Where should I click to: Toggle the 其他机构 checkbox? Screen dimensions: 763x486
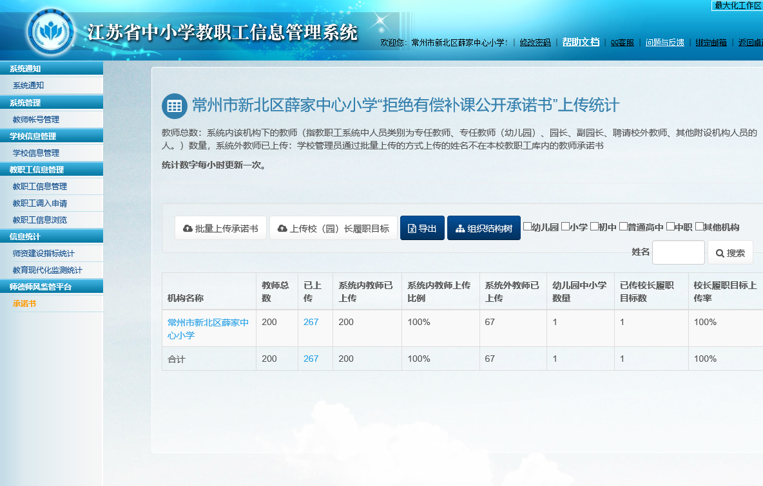699,227
